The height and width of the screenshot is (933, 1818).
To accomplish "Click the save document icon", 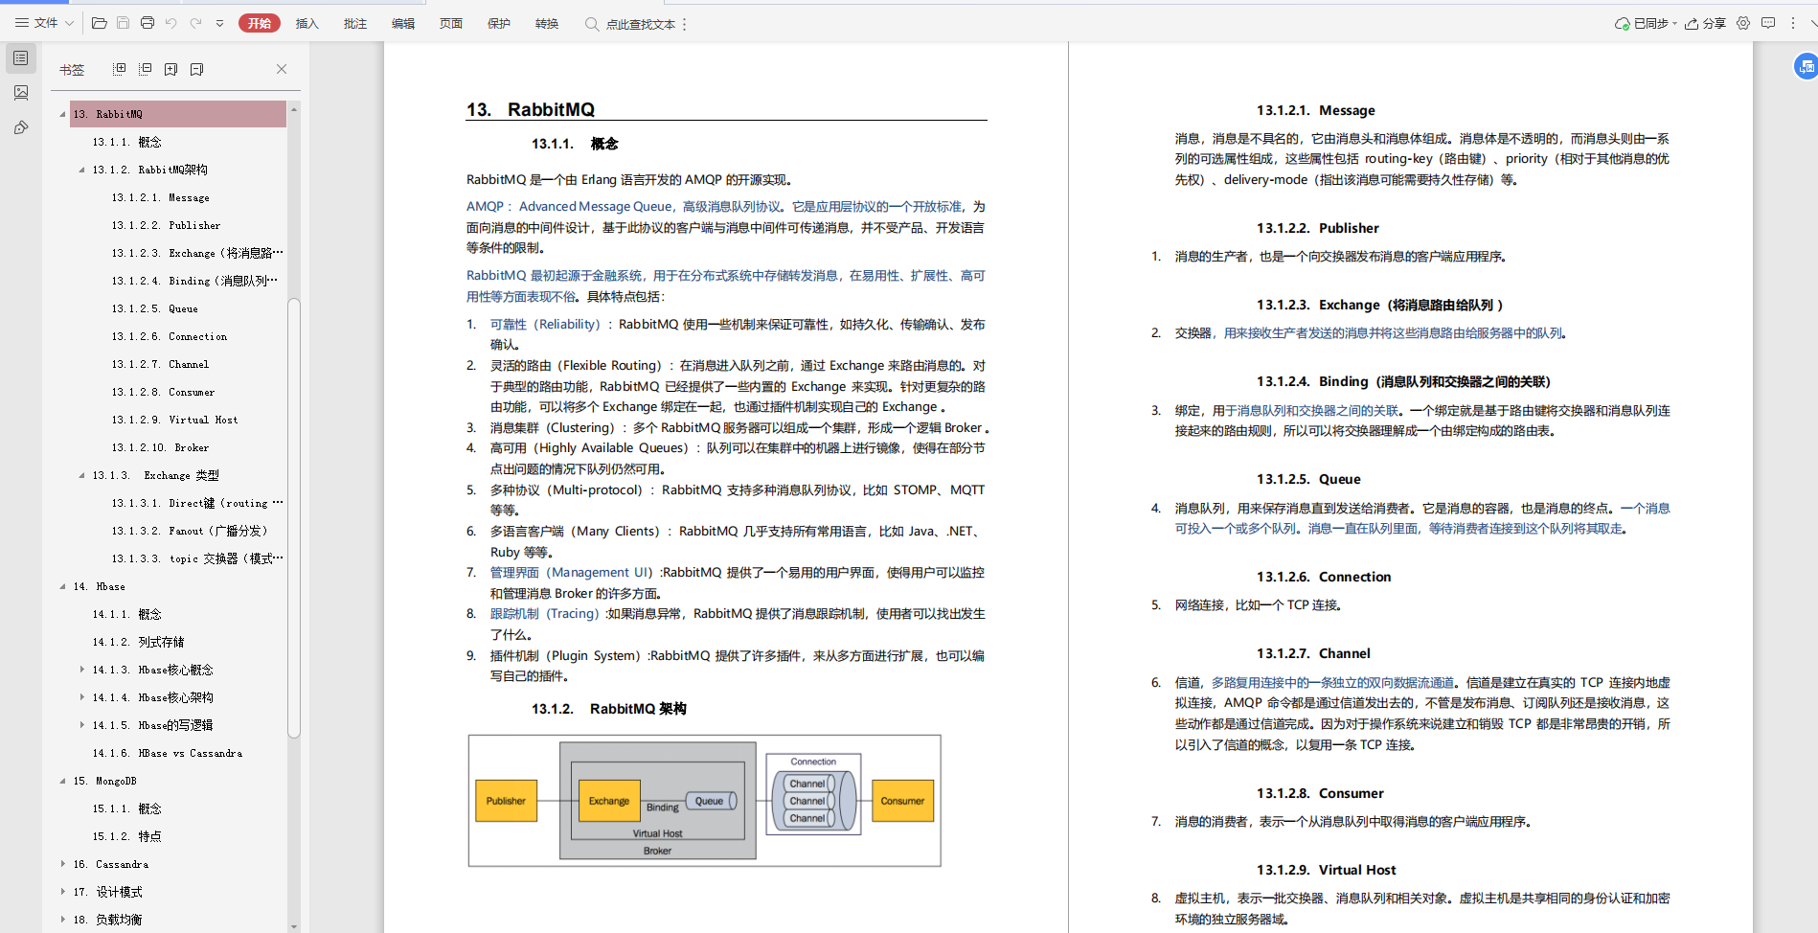I will [x=123, y=22].
